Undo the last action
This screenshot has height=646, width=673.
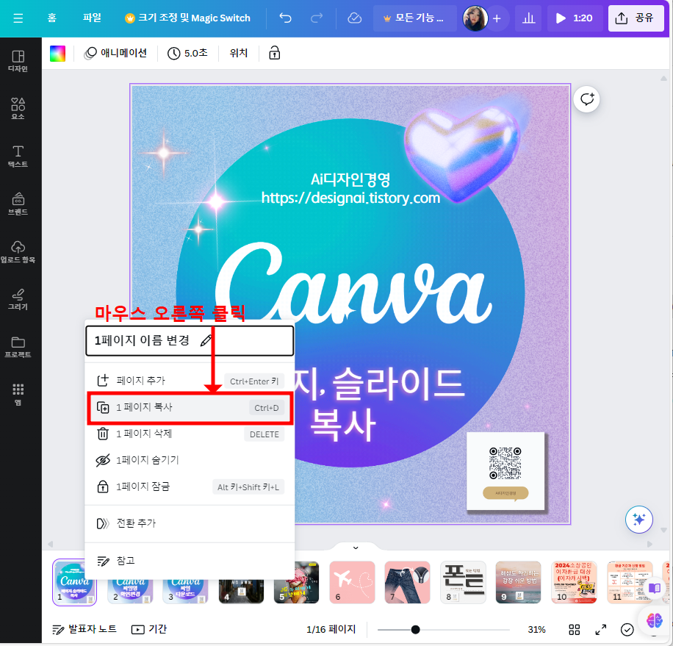pyautogui.click(x=285, y=18)
